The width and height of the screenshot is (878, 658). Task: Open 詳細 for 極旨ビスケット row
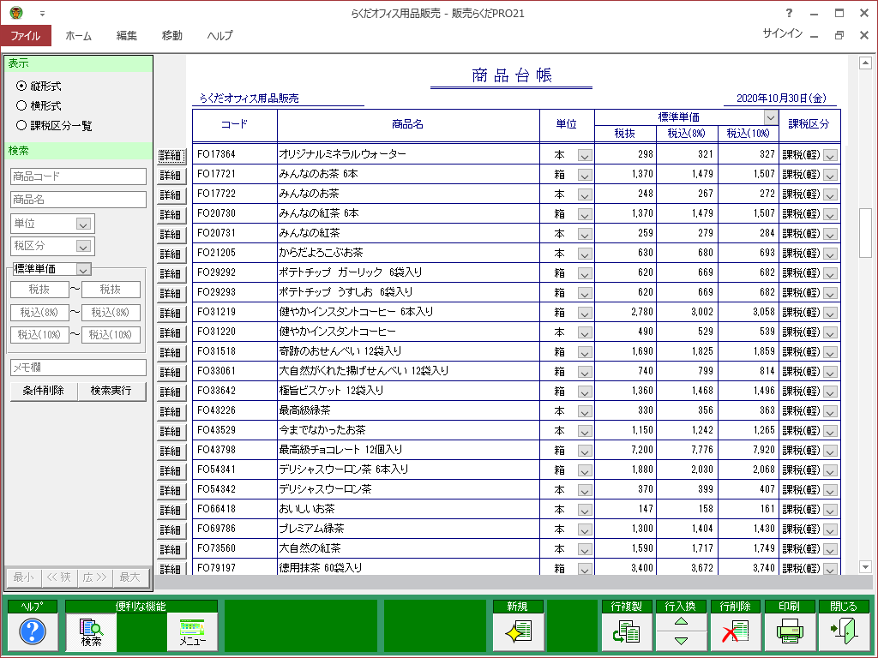coord(171,392)
